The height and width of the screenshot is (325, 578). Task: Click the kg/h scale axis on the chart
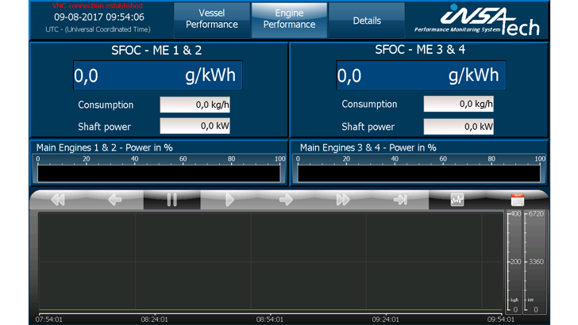click(514, 262)
